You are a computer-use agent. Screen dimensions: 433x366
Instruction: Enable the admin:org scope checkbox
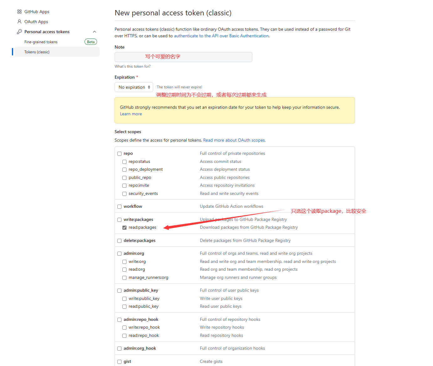(x=119, y=254)
